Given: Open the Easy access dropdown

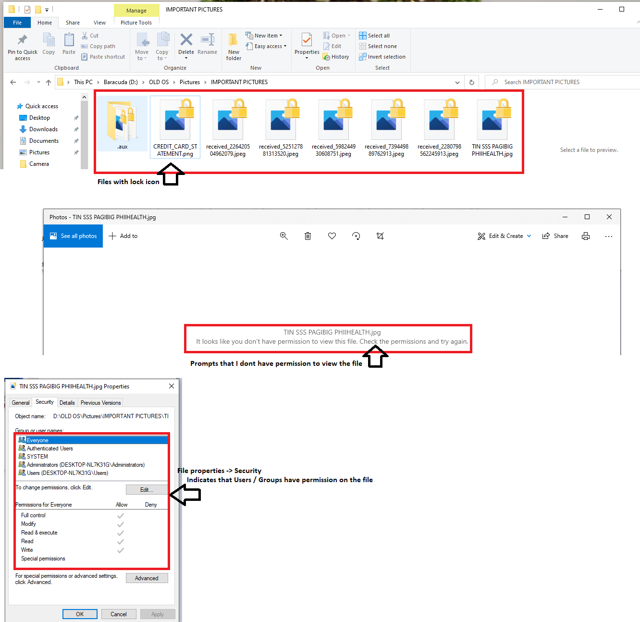Looking at the screenshot, I should (x=266, y=46).
